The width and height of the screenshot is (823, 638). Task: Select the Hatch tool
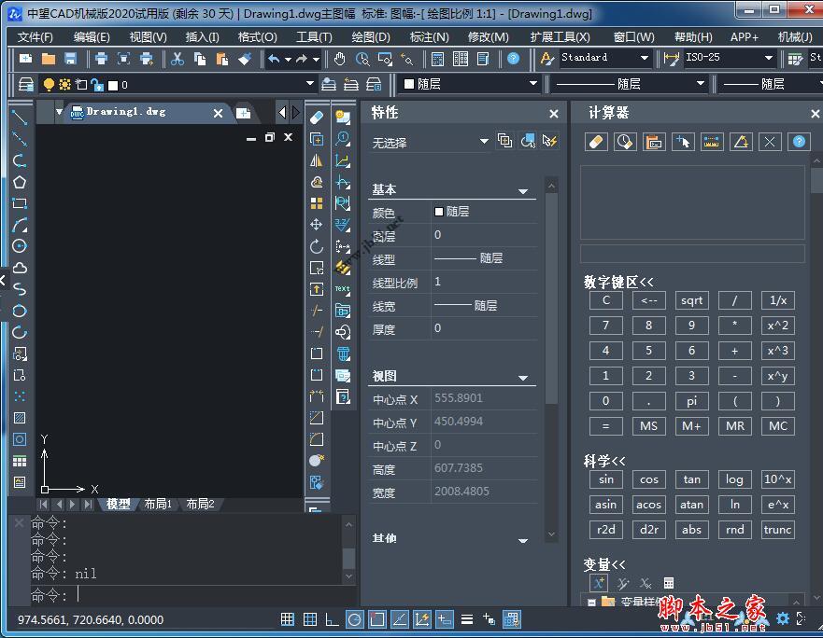pyautogui.click(x=20, y=418)
